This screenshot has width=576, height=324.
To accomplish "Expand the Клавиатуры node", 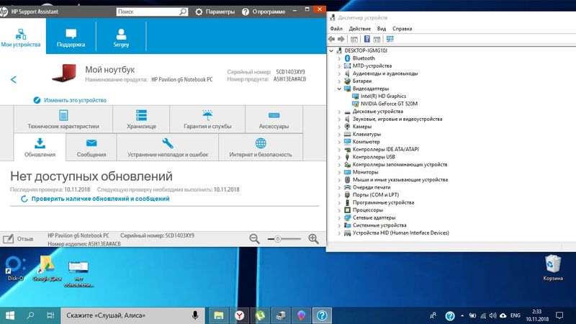I will (x=339, y=134).
